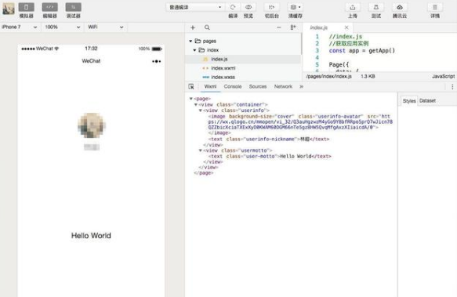Viewport: 457px width, 297px height.
Task: Open the devtools three-dot menu
Action: pyautogui.click(x=452, y=86)
